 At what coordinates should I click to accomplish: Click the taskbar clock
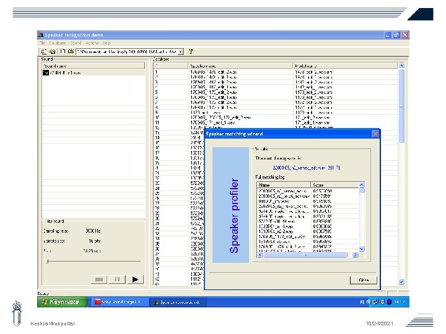[x=400, y=302]
